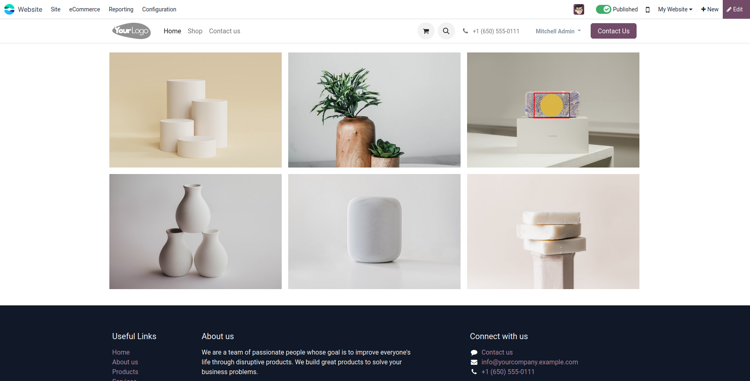Click the Odoo Website app logo
750x381 pixels.
point(9,9)
